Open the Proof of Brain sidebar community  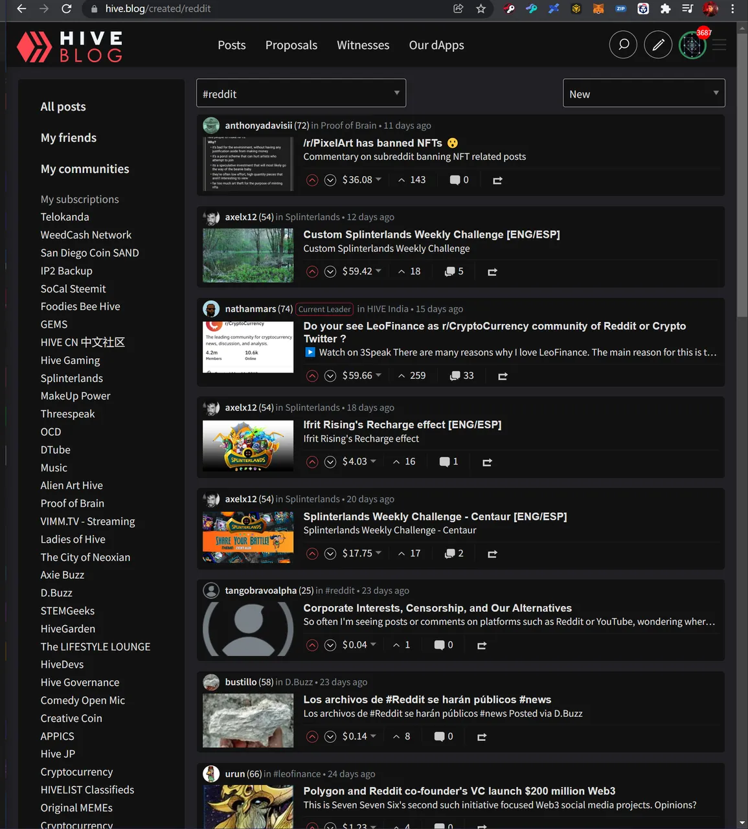click(73, 503)
